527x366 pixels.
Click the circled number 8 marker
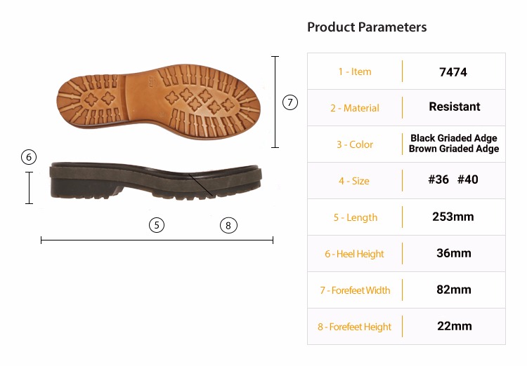point(228,225)
